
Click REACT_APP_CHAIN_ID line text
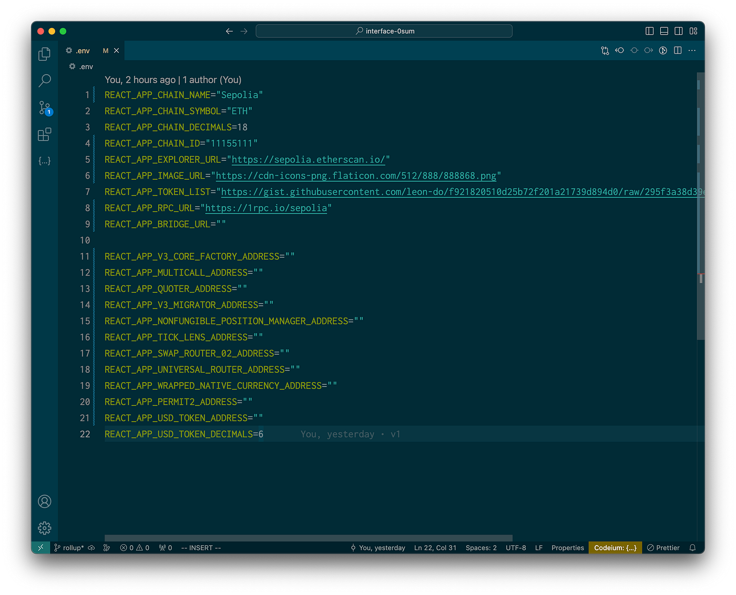pyautogui.click(x=181, y=143)
